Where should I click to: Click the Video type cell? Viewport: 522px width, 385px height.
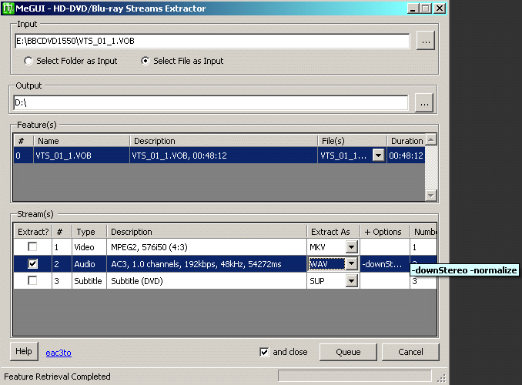point(89,247)
